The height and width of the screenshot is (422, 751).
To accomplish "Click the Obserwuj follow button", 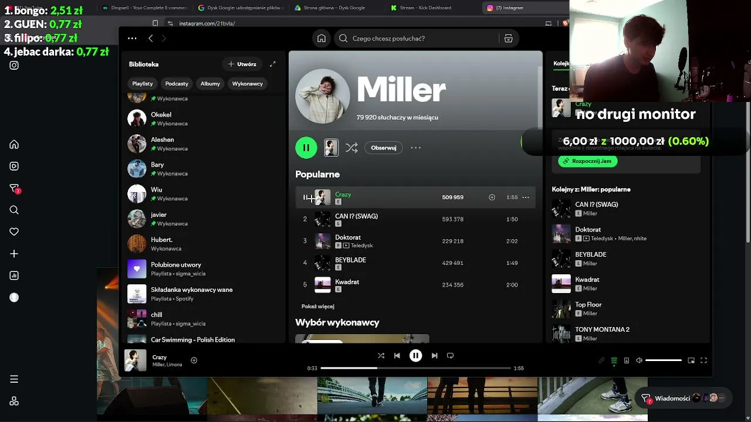I will point(384,148).
